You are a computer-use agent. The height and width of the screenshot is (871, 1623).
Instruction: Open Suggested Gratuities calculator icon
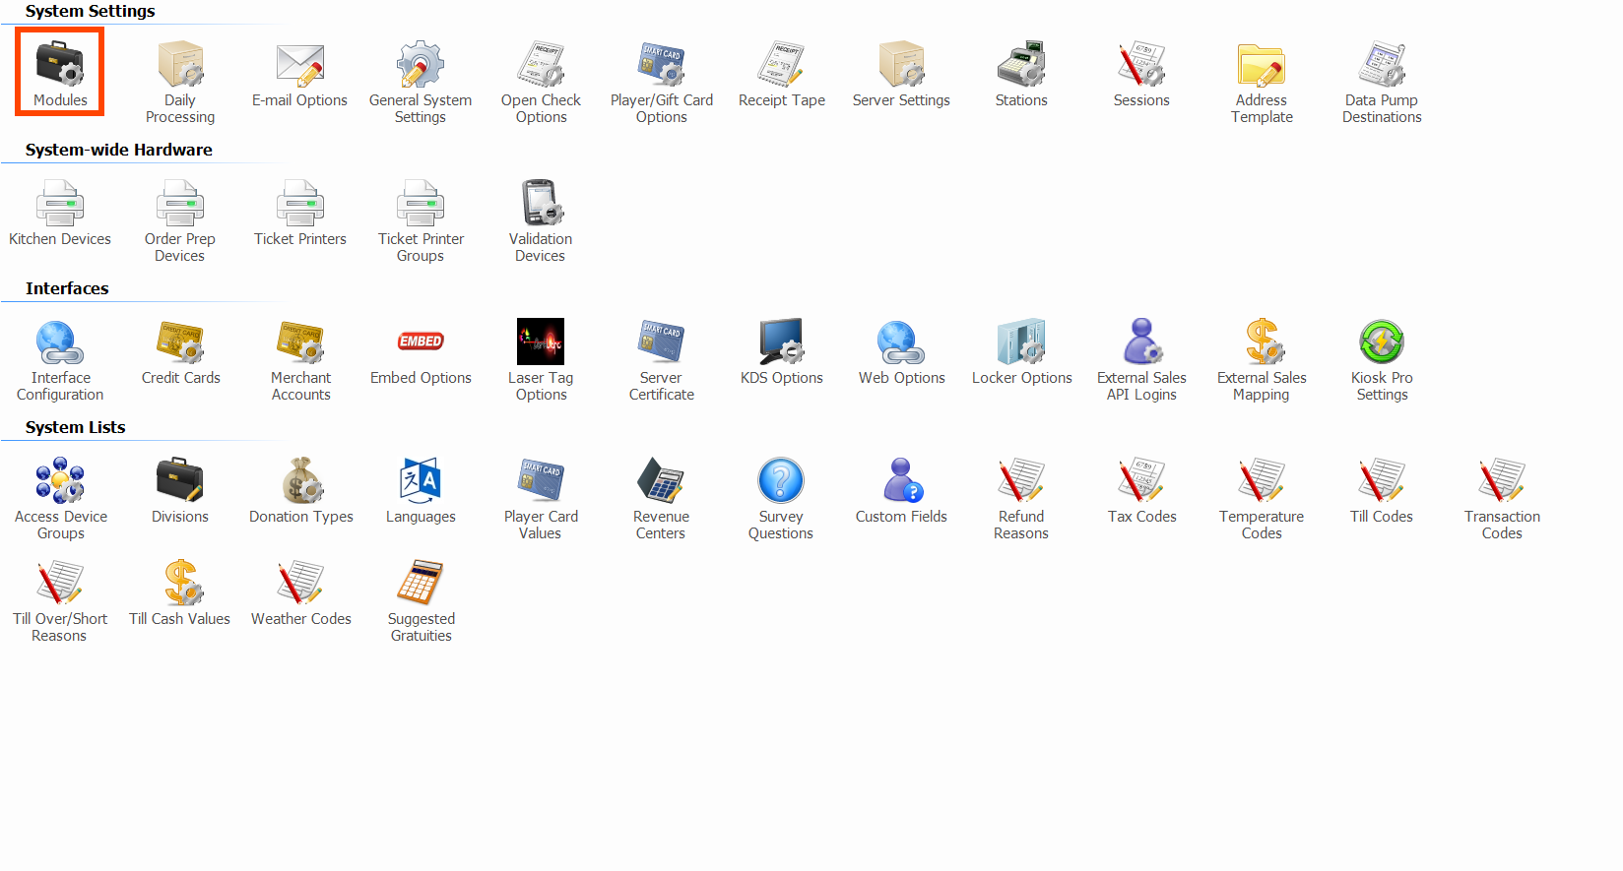coord(421,584)
